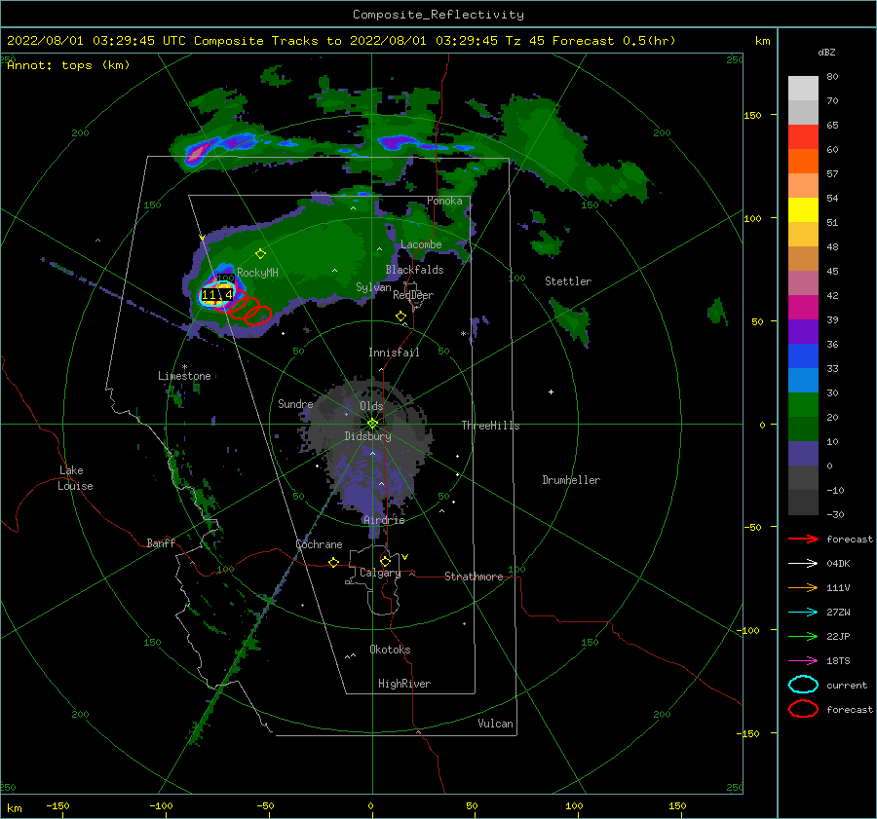The height and width of the screenshot is (819, 877).
Task: Click the timestamp header with Composite Tracks
Action: [341, 41]
